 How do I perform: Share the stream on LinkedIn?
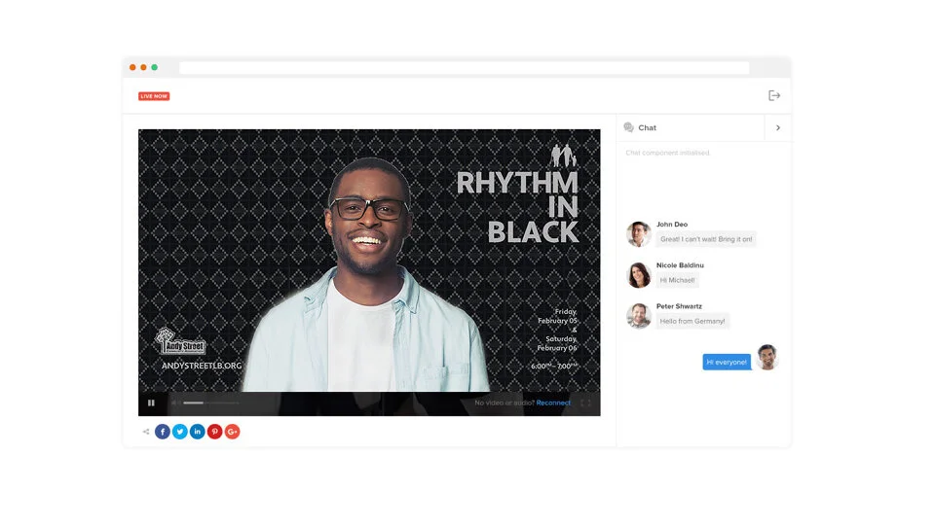pyautogui.click(x=198, y=432)
